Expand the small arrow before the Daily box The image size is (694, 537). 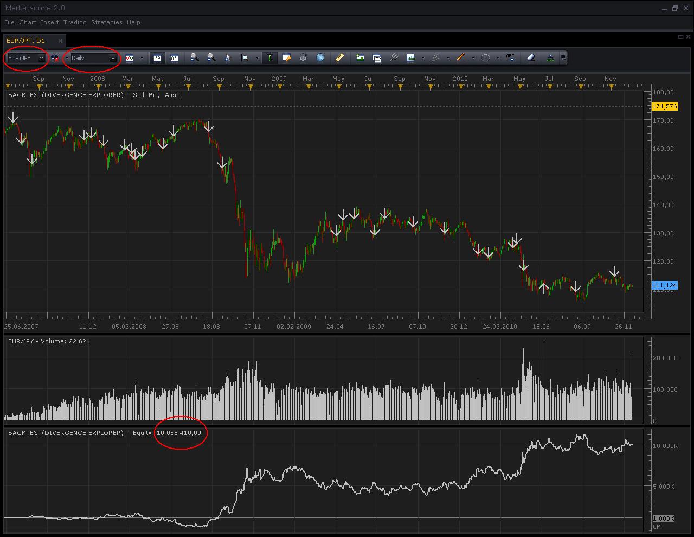(67, 58)
